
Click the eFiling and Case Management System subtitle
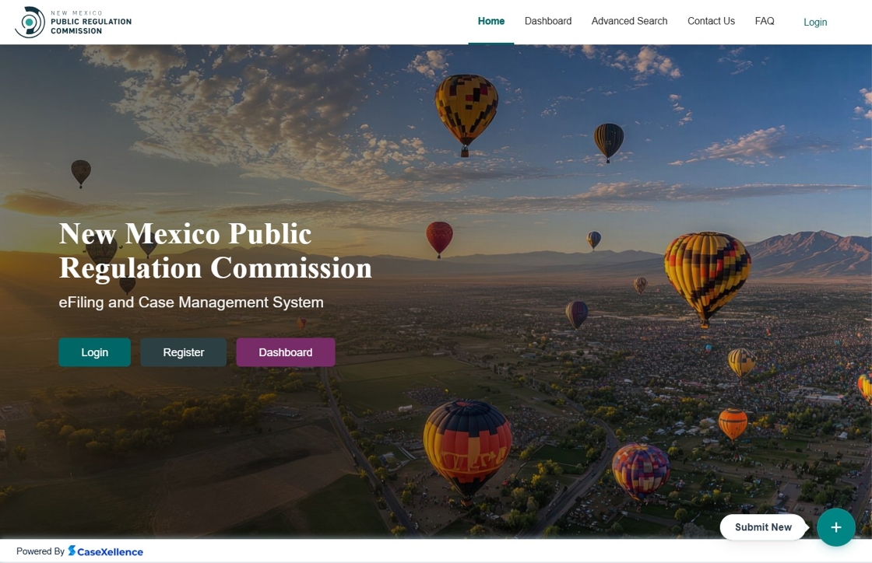pos(191,302)
